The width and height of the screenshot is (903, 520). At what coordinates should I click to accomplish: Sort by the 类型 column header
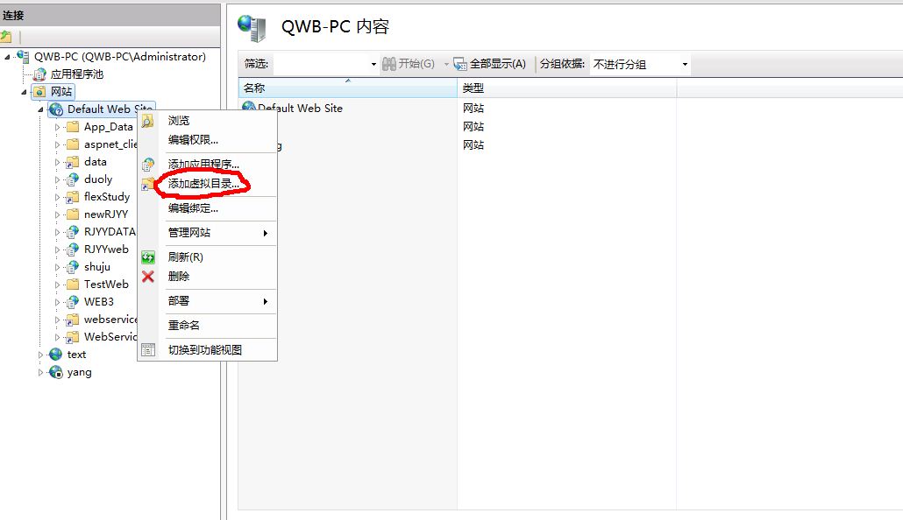point(566,88)
